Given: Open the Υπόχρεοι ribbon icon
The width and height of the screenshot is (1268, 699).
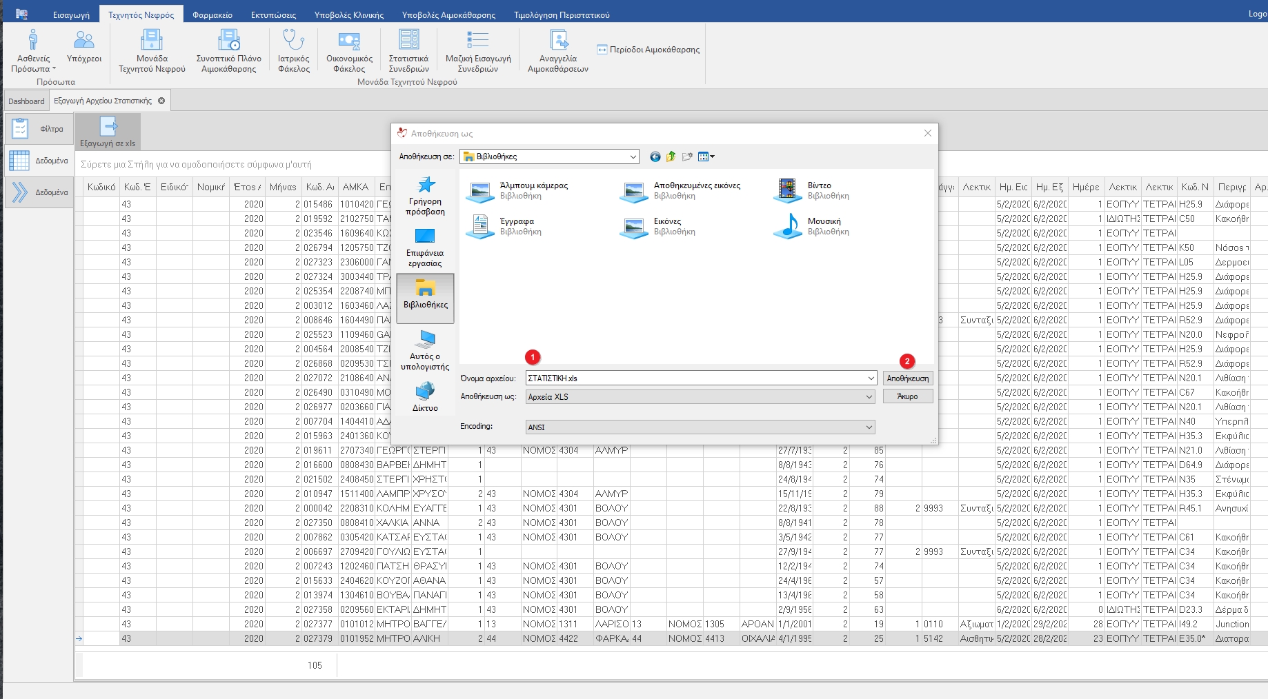Looking at the screenshot, I should (84, 47).
